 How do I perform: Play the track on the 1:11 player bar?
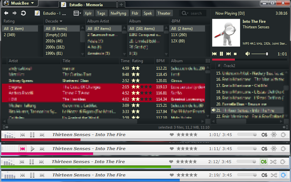tap(32, 149)
